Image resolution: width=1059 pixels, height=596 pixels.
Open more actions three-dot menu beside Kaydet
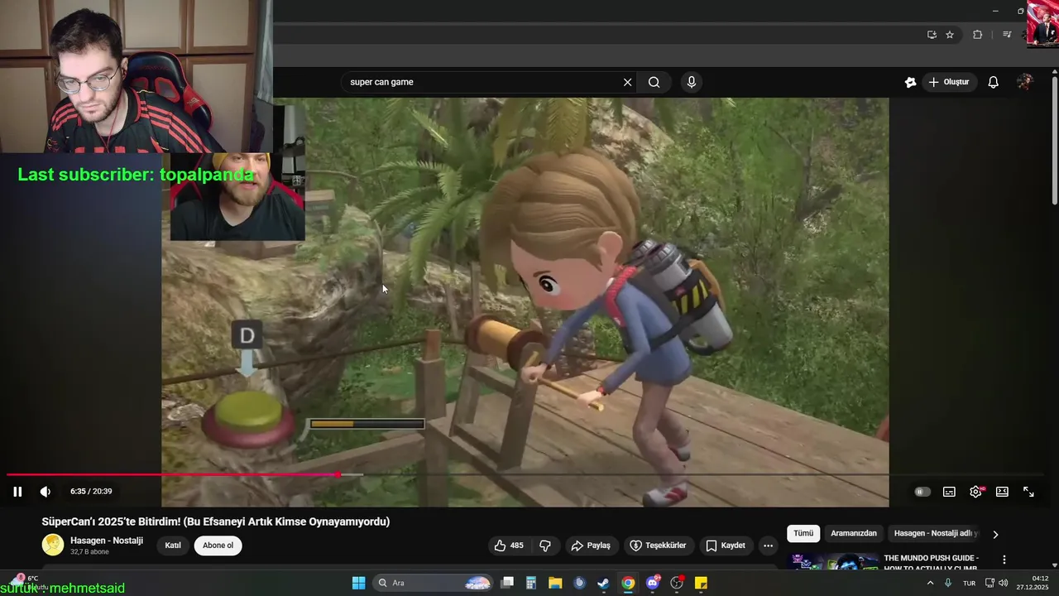[768, 546]
